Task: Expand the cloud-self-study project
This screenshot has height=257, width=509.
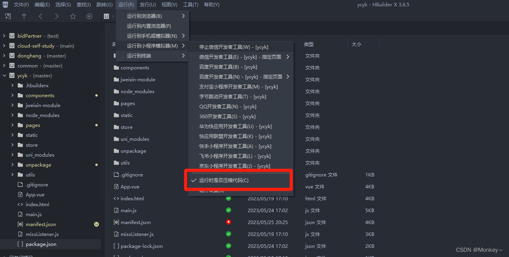Action: coord(4,46)
